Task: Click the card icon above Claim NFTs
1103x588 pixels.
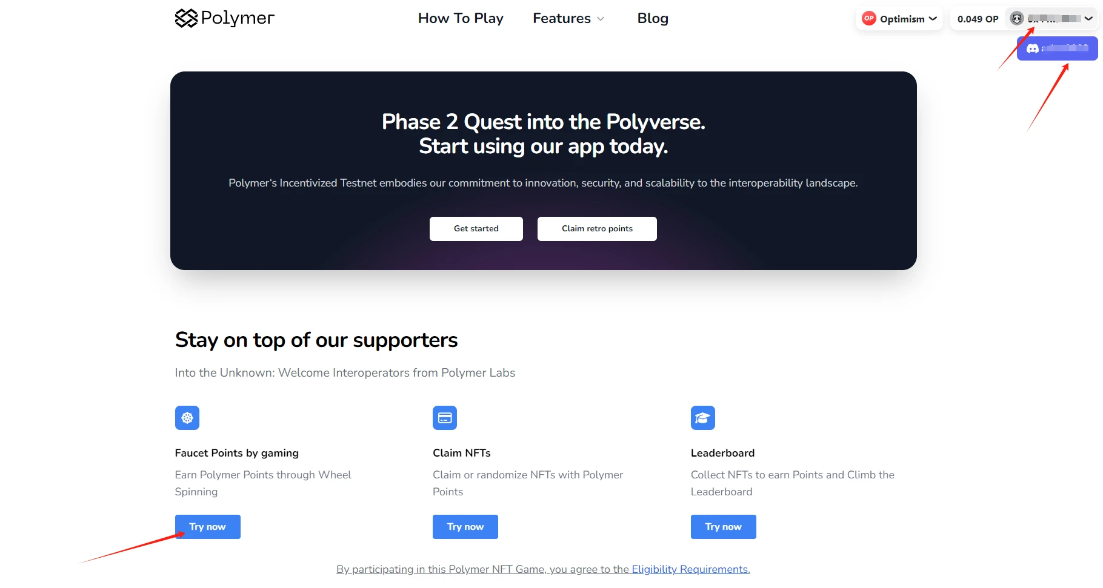Action: pyautogui.click(x=445, y=418)
